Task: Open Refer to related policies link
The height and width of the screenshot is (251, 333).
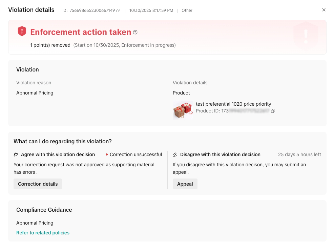Action: tap(43, 233)
